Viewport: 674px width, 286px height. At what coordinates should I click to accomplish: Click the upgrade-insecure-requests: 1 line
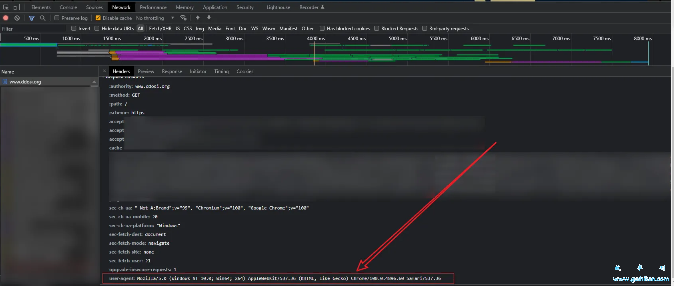pyautogui.click(x=143, y=269)
